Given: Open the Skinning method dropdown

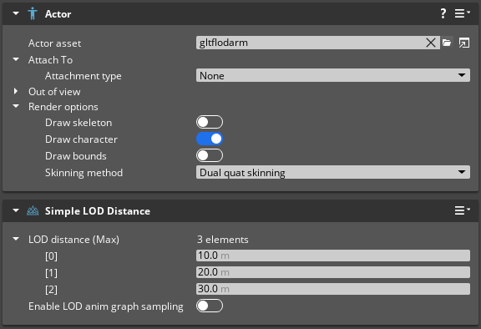Looking at the screenshot, I should point(333,172).
